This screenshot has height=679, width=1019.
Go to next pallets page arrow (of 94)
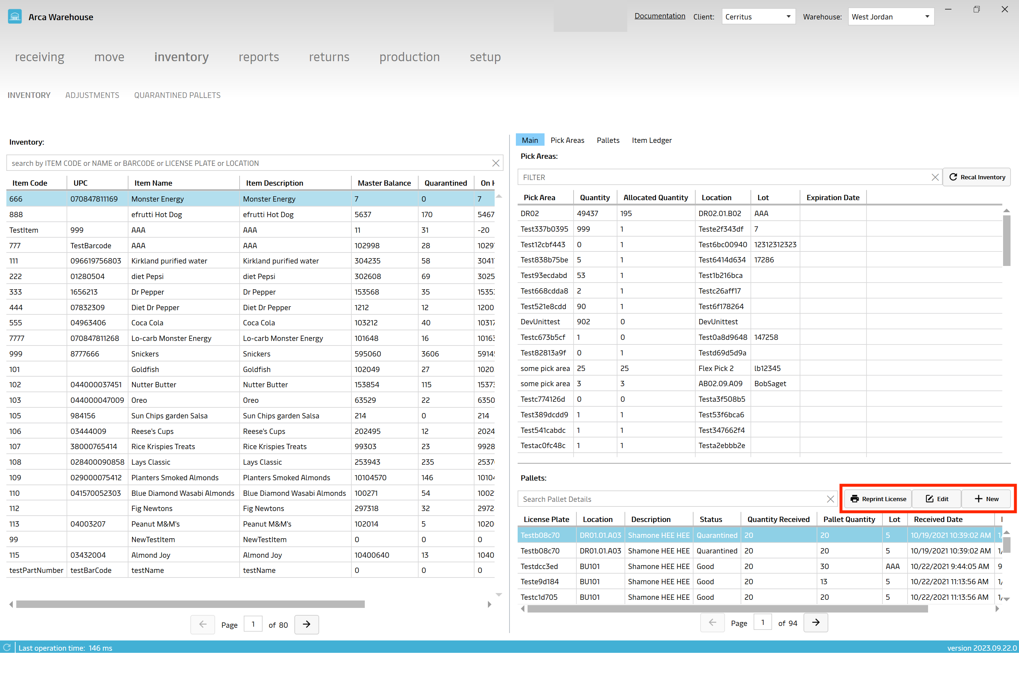click(x=816, y=623)
